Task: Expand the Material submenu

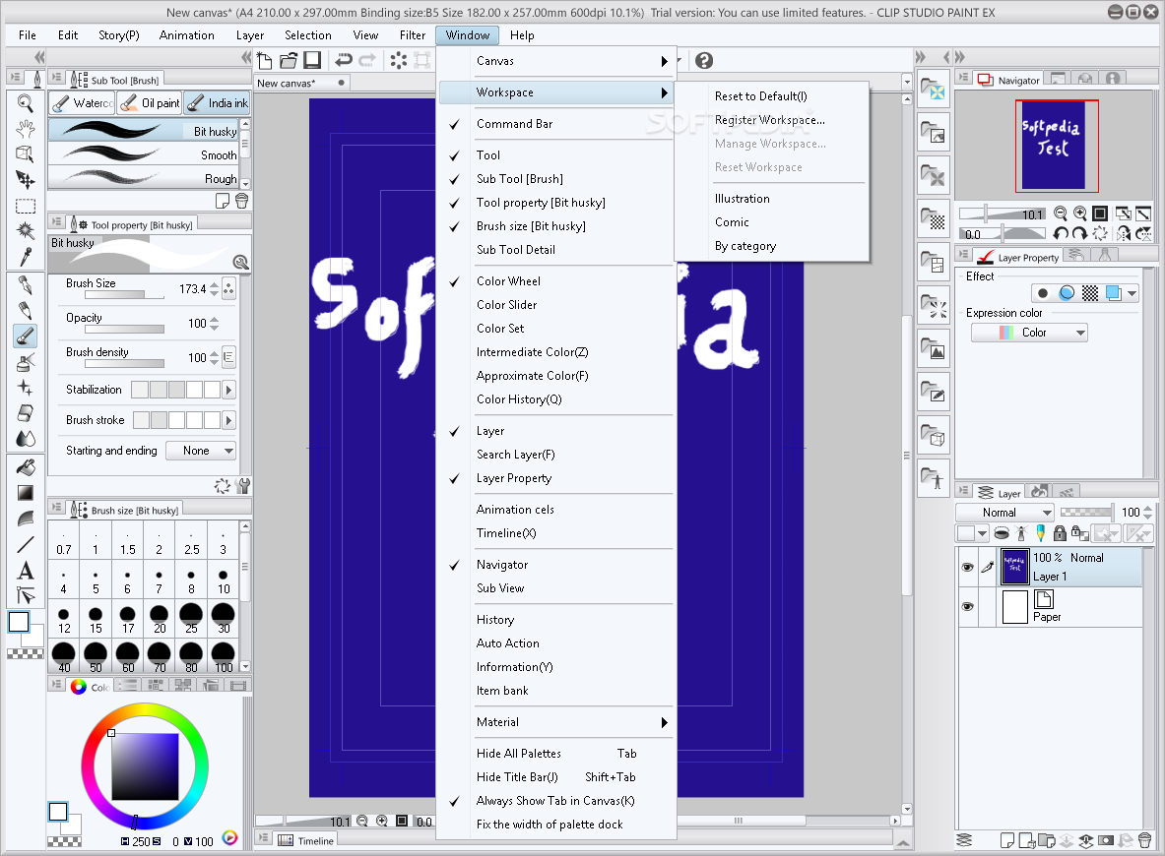Action: (x=555, y=722)
